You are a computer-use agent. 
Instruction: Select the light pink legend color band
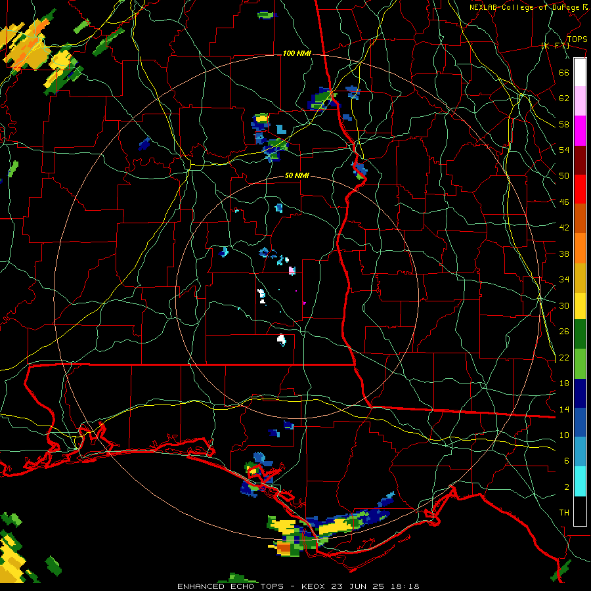580,101
